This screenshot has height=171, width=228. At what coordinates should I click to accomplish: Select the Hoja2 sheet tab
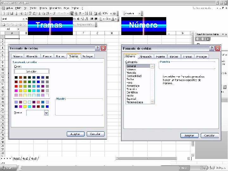[25, 159]
